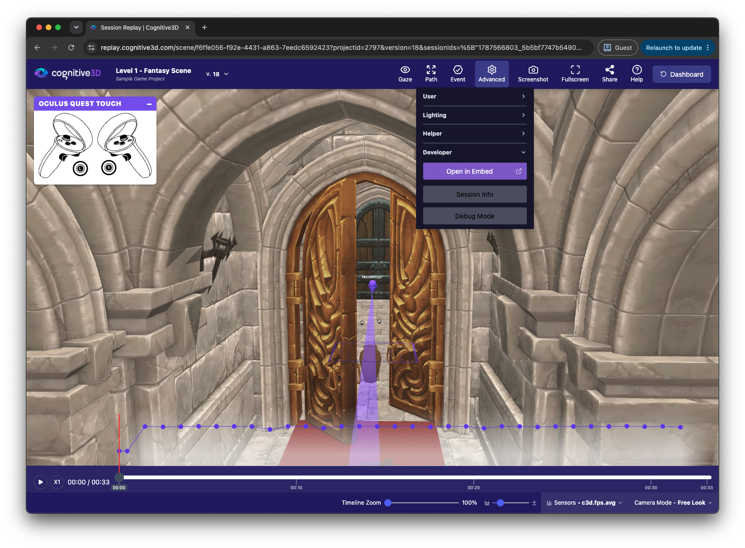The width and height of the screenshot is (745, 548).
Task: Toggle the Gaze eye visualization
Action: pos(405,74)
